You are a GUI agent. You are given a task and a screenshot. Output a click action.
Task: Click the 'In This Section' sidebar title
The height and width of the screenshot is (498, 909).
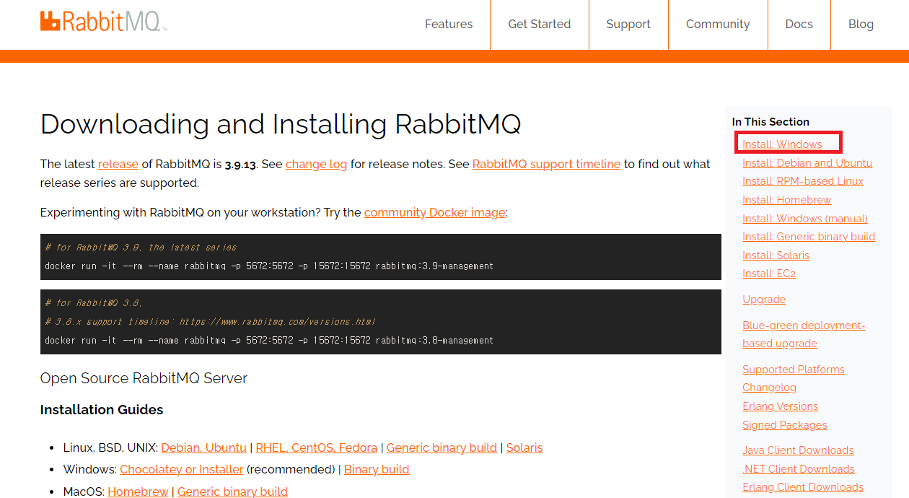(x=770, y=122)
